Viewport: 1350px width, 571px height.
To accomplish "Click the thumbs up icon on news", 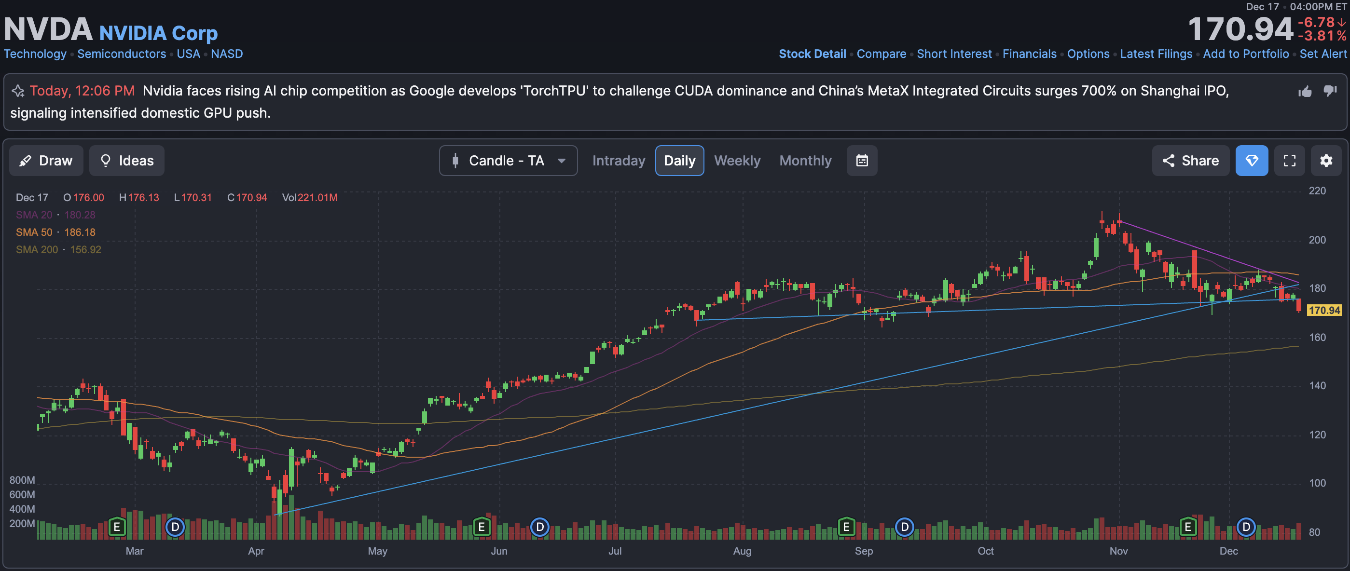I will 1305,92.
